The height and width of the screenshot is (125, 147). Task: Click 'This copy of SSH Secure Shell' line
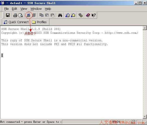[52, 40]
